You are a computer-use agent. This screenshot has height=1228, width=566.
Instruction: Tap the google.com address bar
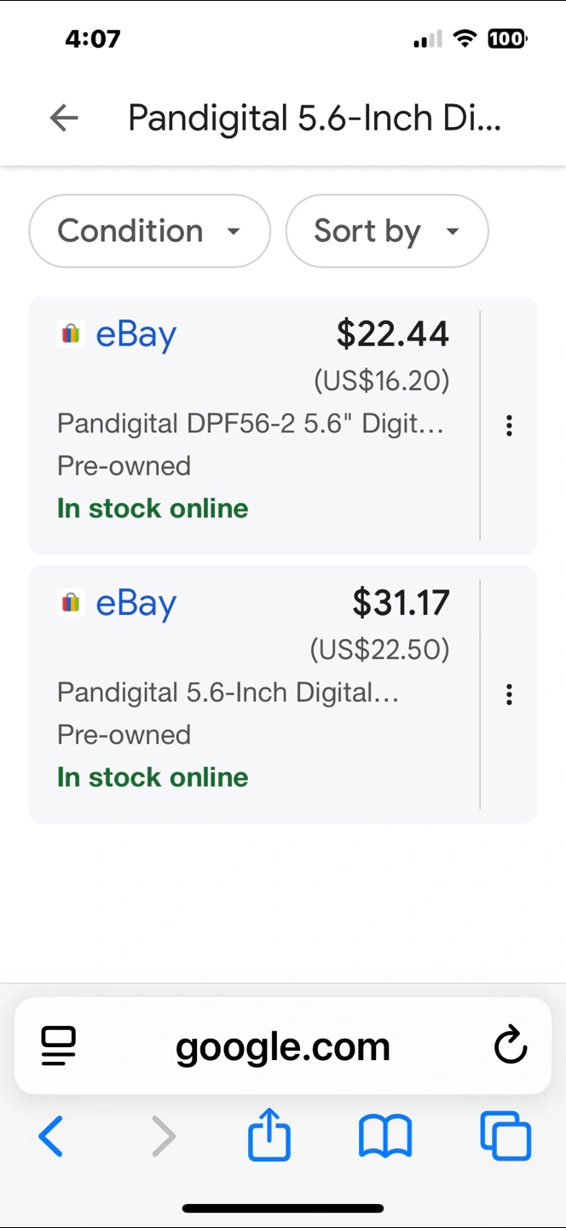coord(283,1046)
